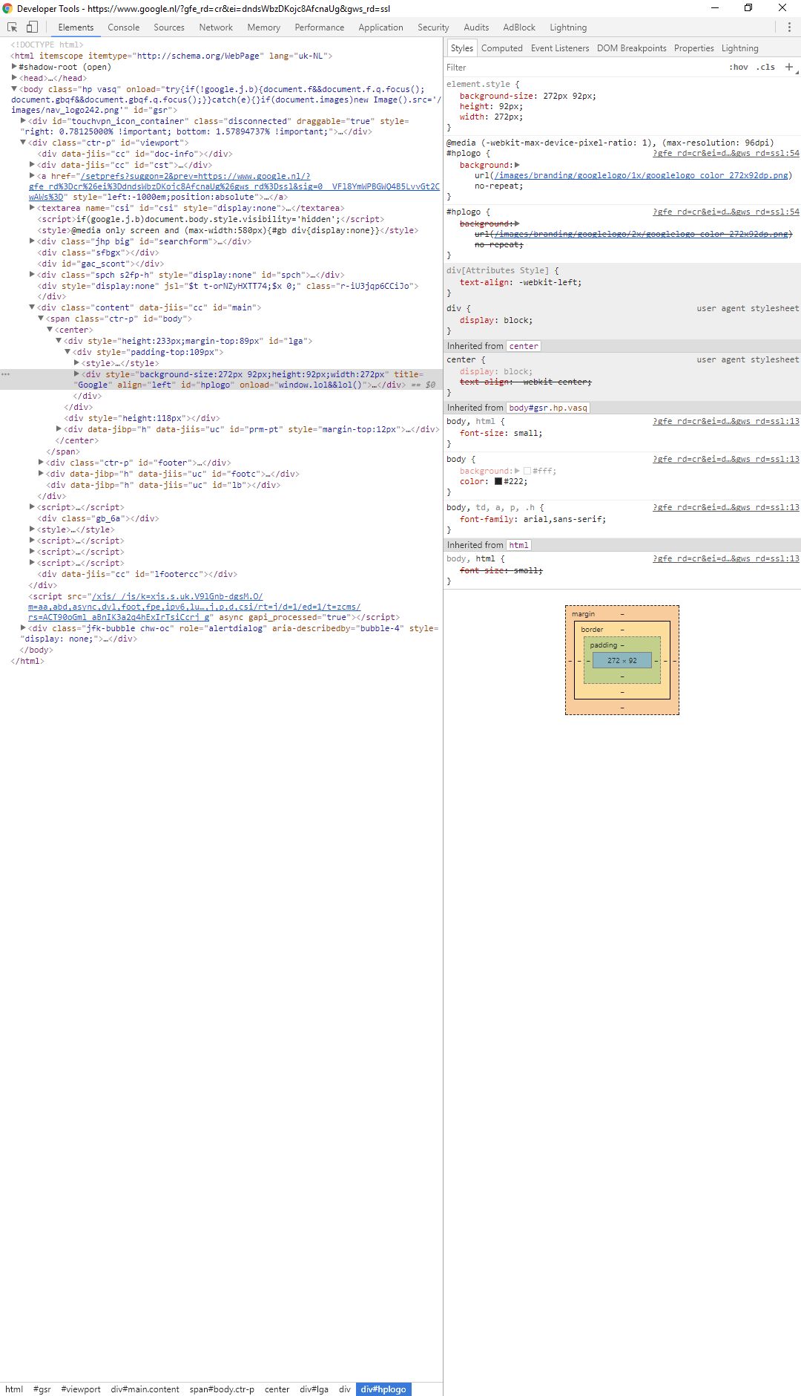Toggle the device toolbar icon
Viewport: 801px width, 1396px height.
pos(32,27)
